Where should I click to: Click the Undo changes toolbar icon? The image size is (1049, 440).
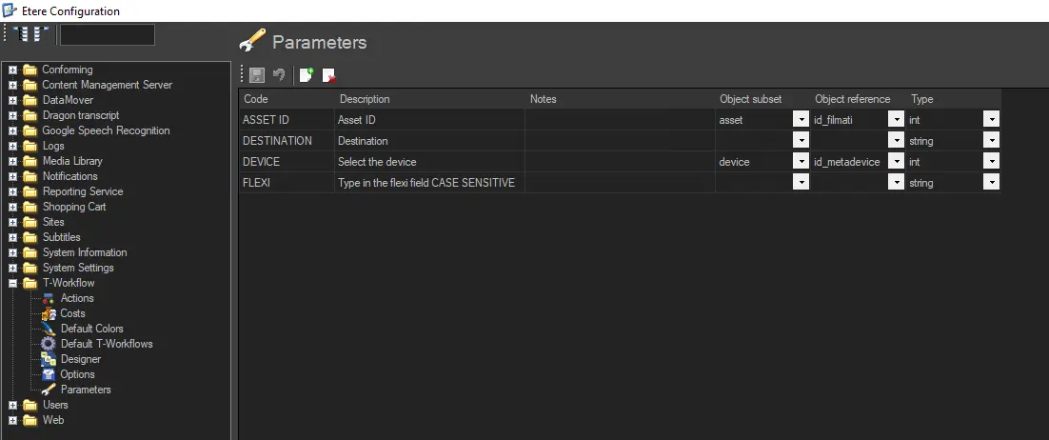(279, 75)
